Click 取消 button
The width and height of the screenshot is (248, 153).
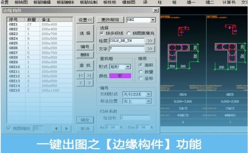(85, 129)
